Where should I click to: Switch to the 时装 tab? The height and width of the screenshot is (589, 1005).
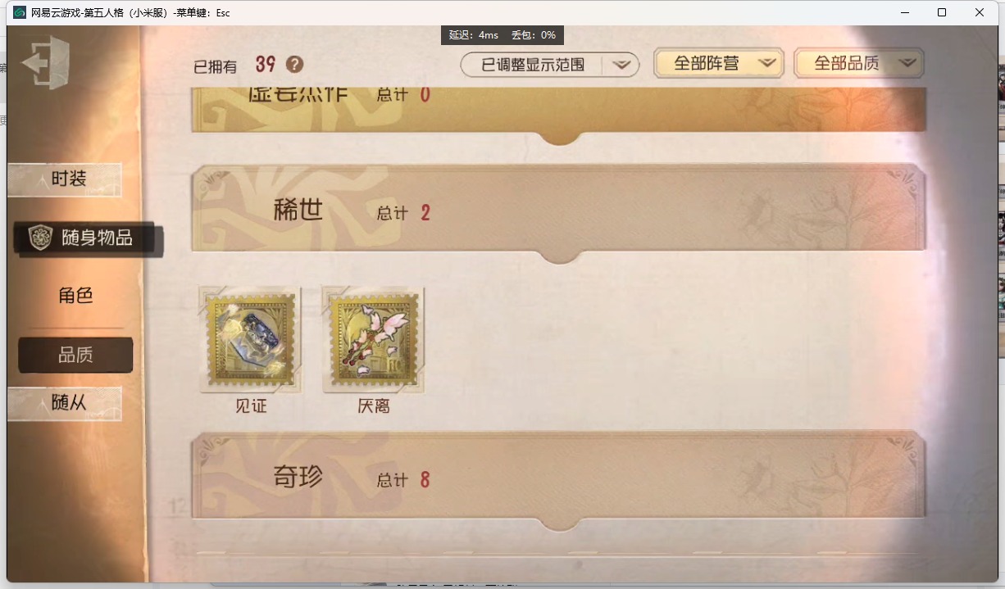click(x=66, y=179)
